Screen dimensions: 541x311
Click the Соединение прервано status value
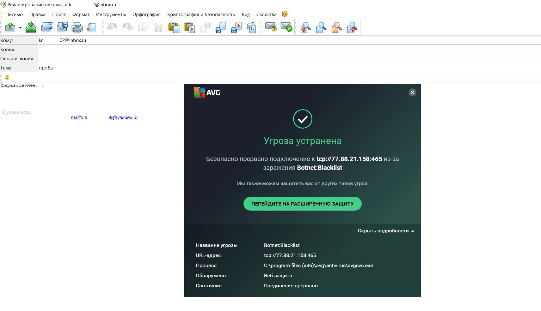point(291,286)
